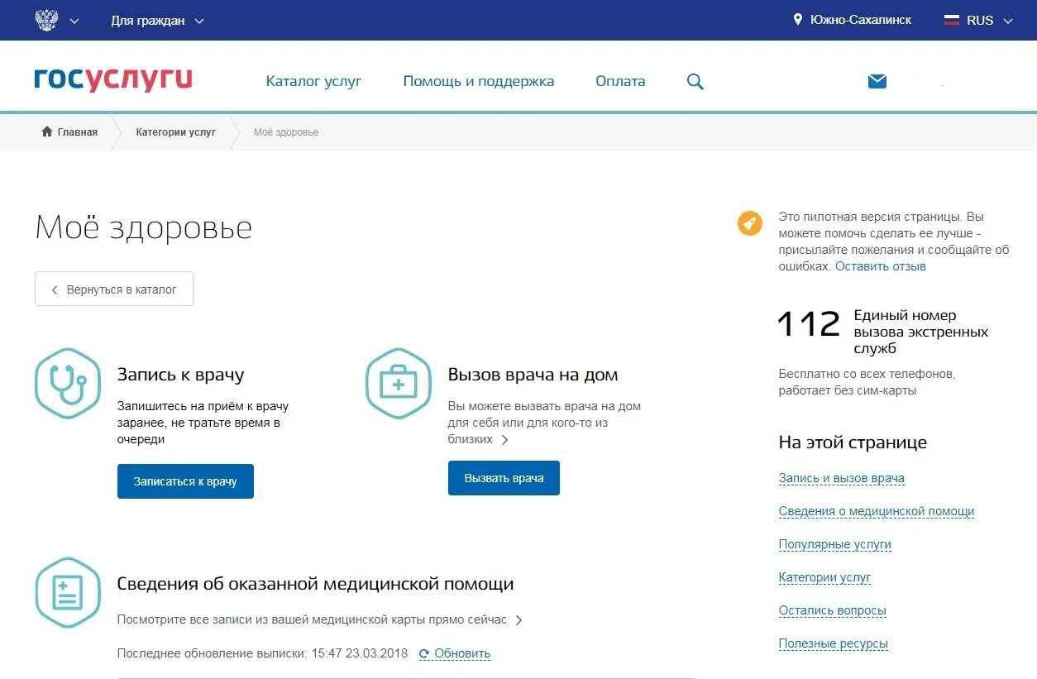Click 'Единый номер вызова экстренных служб' text
This screenshot has height=679, width=1037.
[921, 332]
